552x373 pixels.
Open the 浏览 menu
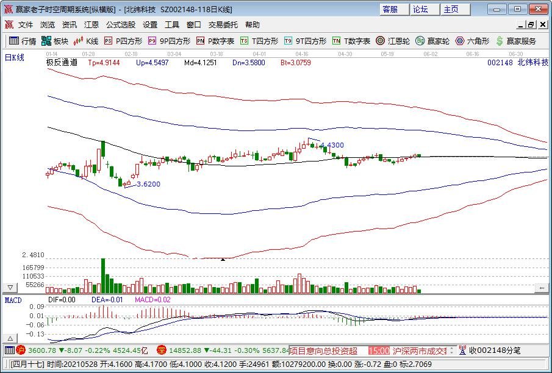[48, 24]
